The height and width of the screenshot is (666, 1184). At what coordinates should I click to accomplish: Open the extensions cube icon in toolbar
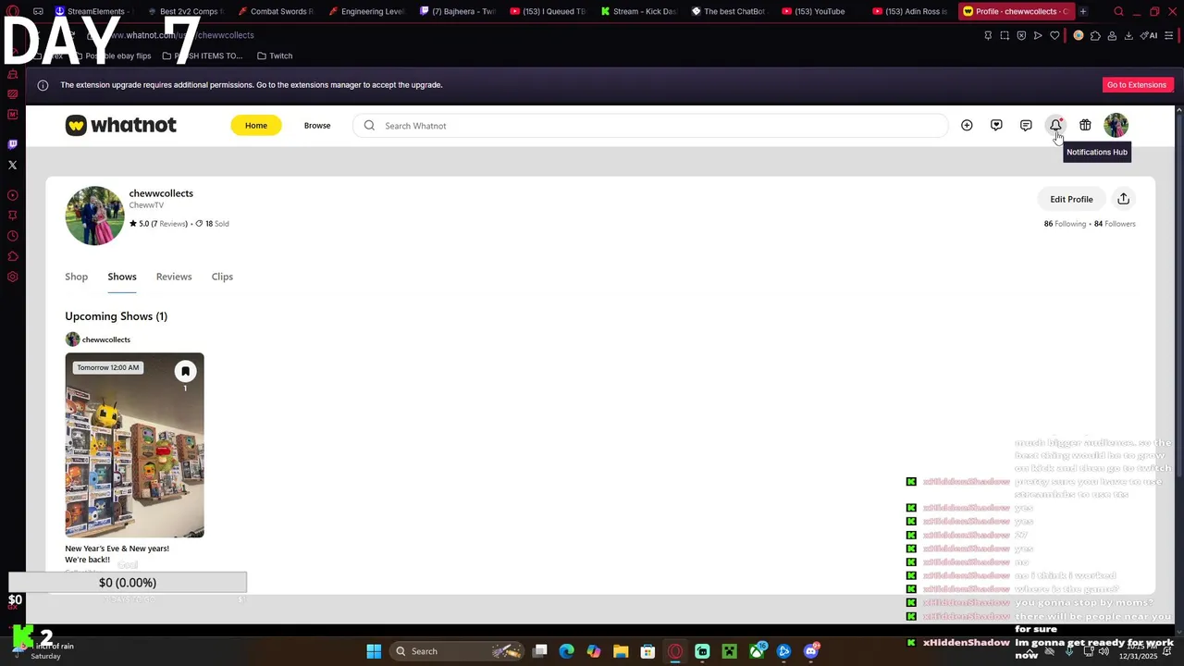tap(1095, 35)
